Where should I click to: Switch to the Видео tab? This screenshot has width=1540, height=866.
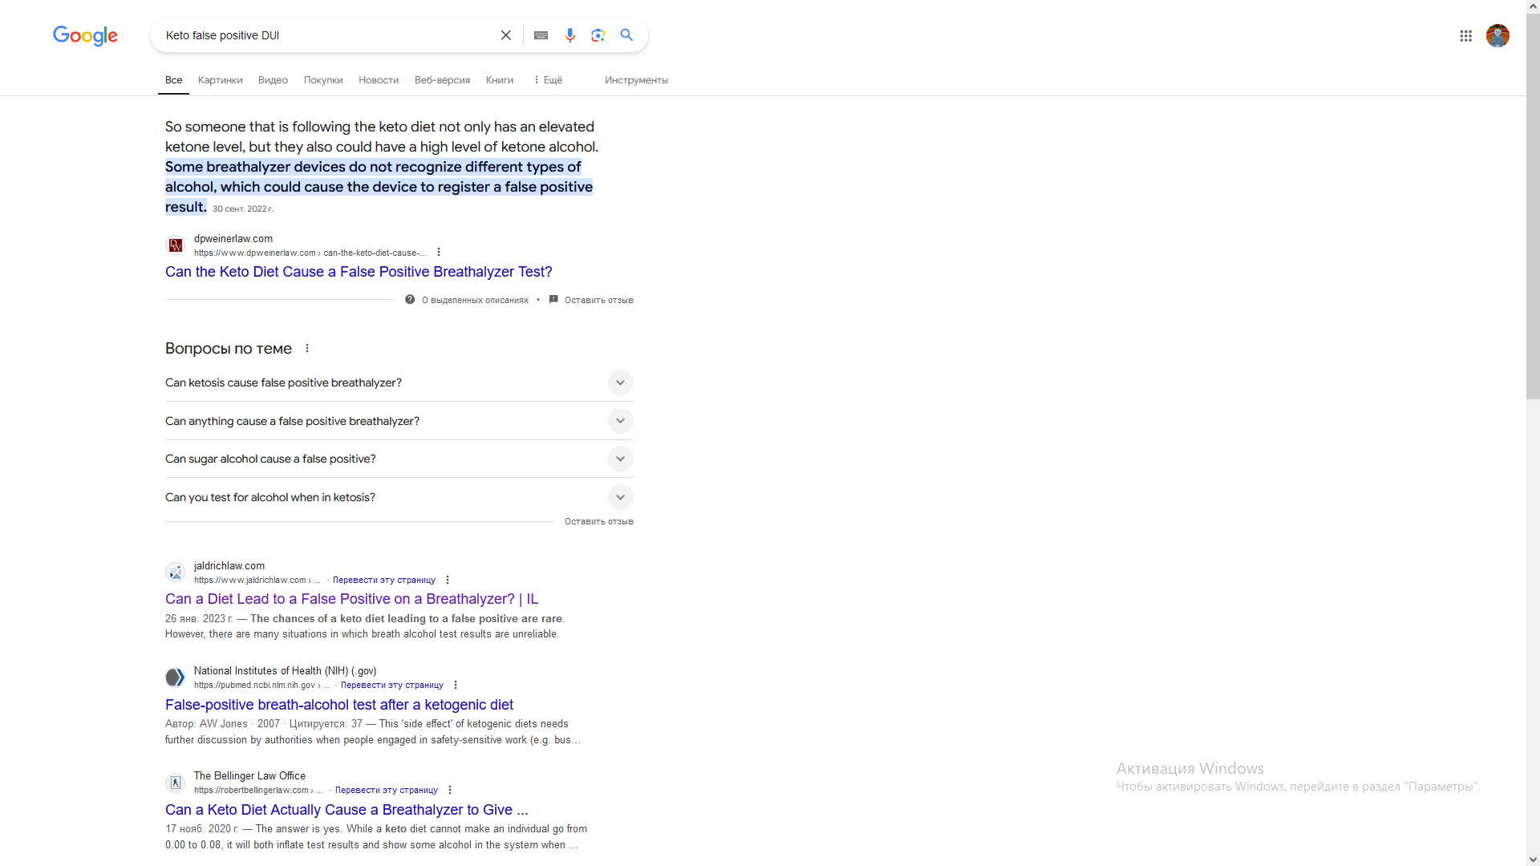(273, 80)
